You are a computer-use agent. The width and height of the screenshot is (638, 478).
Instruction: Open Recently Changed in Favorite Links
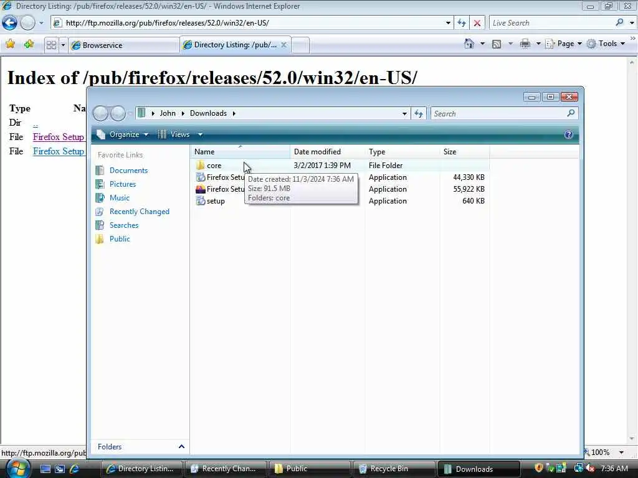pyautogui.click(x=139, y=212)
